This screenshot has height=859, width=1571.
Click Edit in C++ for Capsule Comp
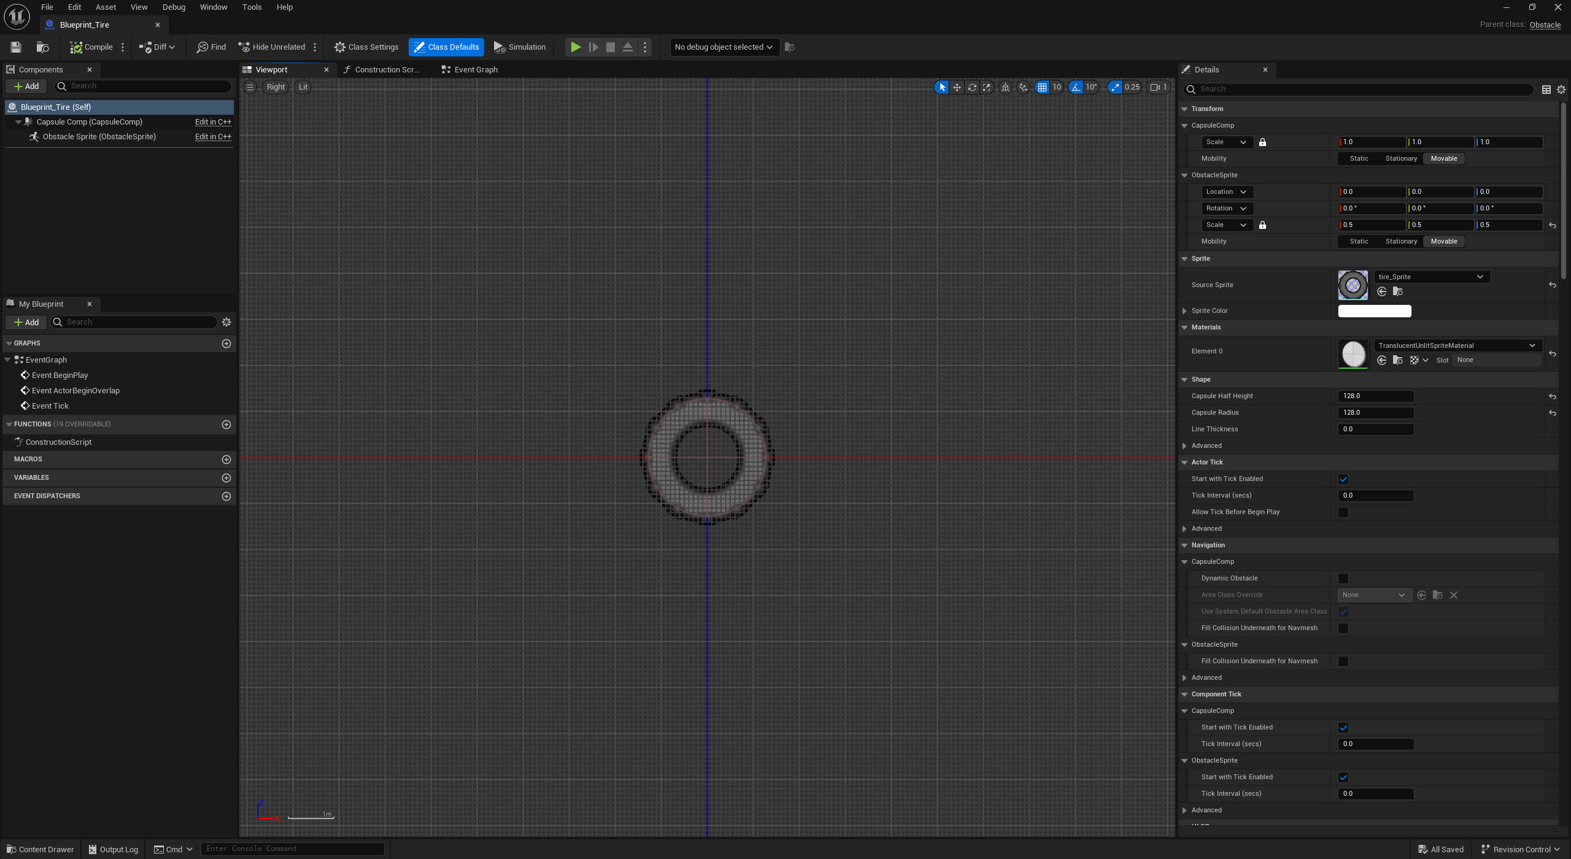tap(213, 121)
